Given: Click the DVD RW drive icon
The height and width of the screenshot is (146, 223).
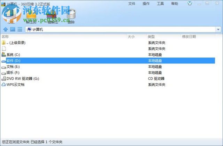Looking at the screenshot, I should tap(3, 78).
